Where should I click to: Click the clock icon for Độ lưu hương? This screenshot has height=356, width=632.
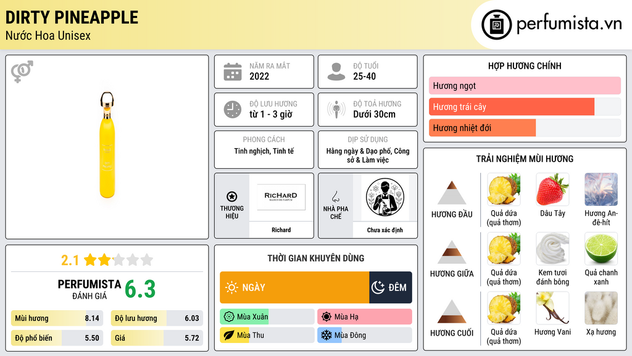pos(233,109)
